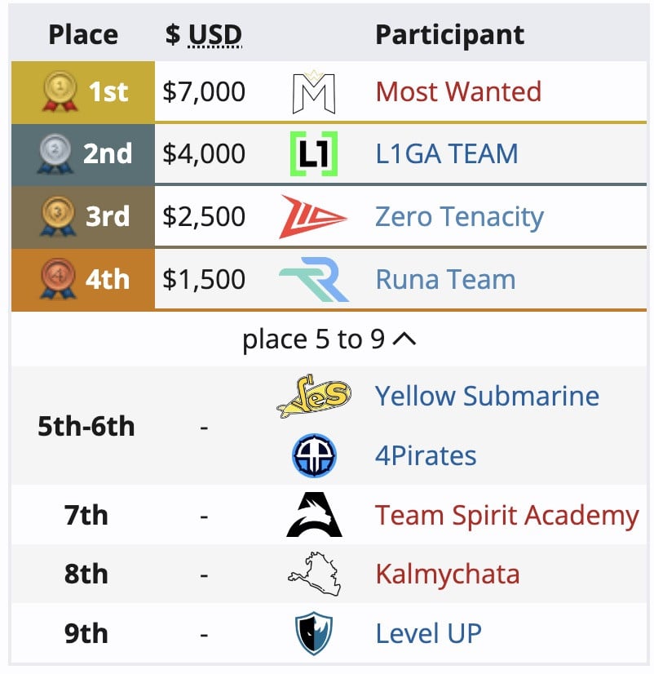The width and height of the screenshot is (654, 674).
Task: Open the Runa Team link
Action: pyautogui.click(x=445, y=280)
